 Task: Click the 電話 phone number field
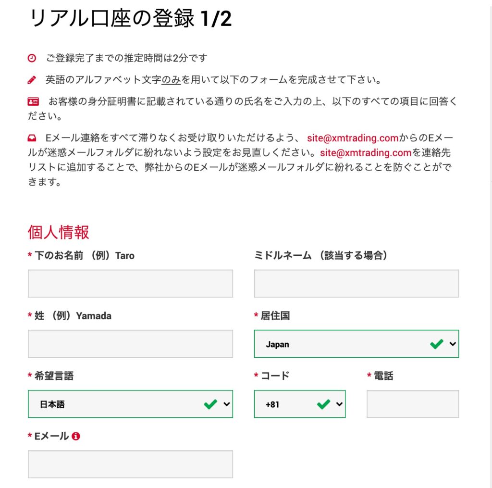coord(412,404)
